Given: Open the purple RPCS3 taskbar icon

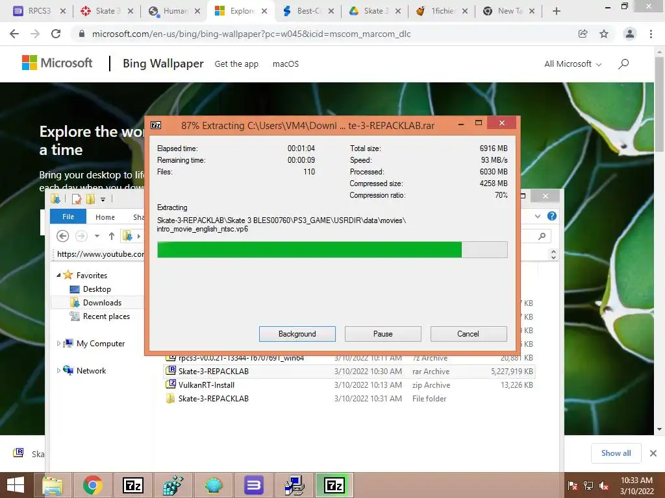Looking at the screenshot, I should [254, 485].
